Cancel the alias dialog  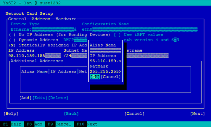point(111,77)
